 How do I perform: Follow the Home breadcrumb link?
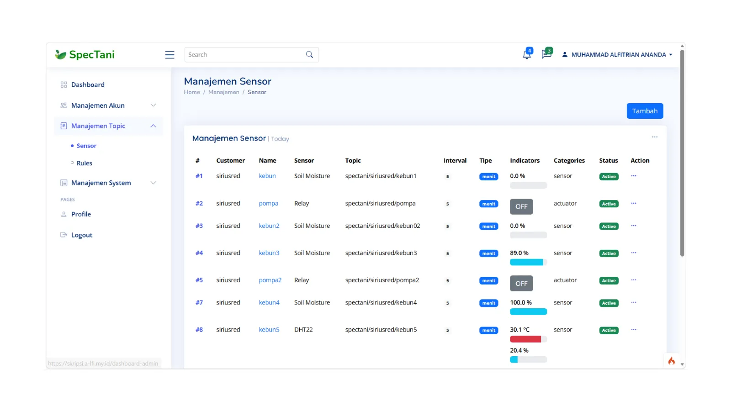[192, 92]
